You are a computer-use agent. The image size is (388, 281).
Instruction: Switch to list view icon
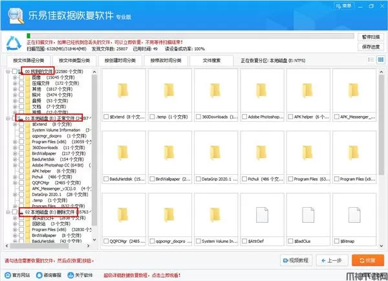pos(371,60)
